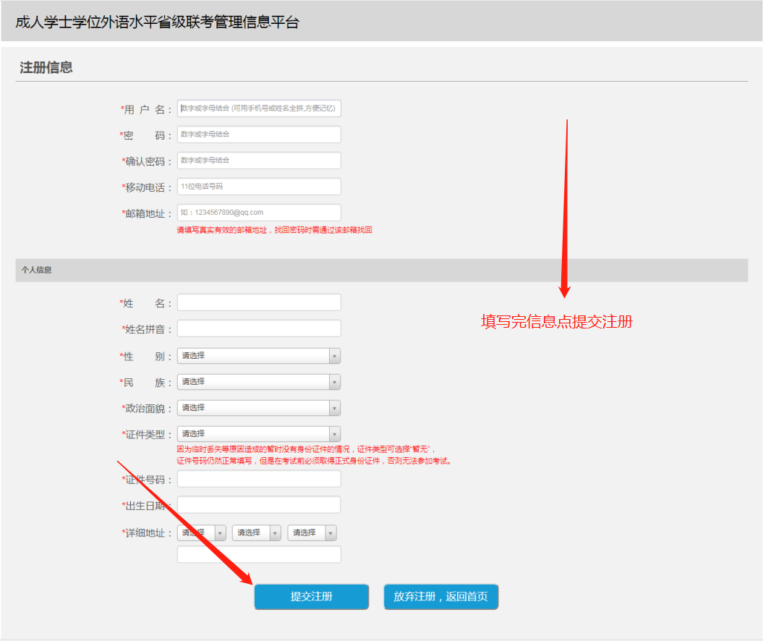The image size is (763, 641).
Task: Focus the 邮箱地址 email input box
Action: coord(259,213)
